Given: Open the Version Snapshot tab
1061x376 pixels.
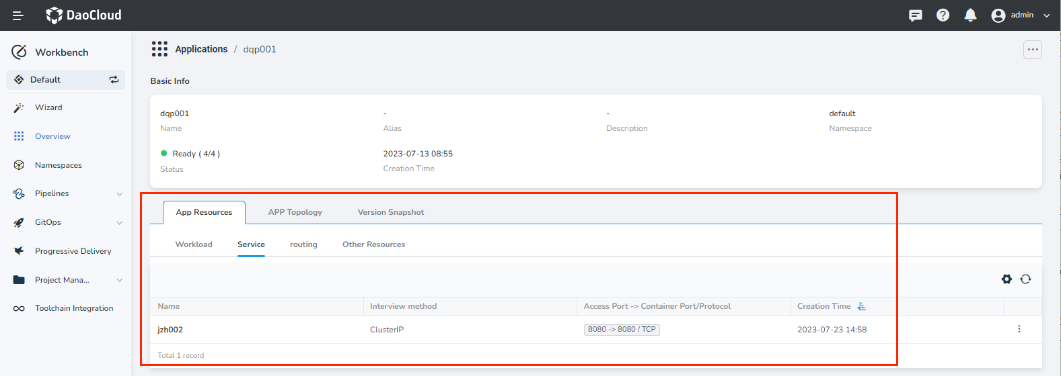Looking at the screenshot, I should pos(390,212).
